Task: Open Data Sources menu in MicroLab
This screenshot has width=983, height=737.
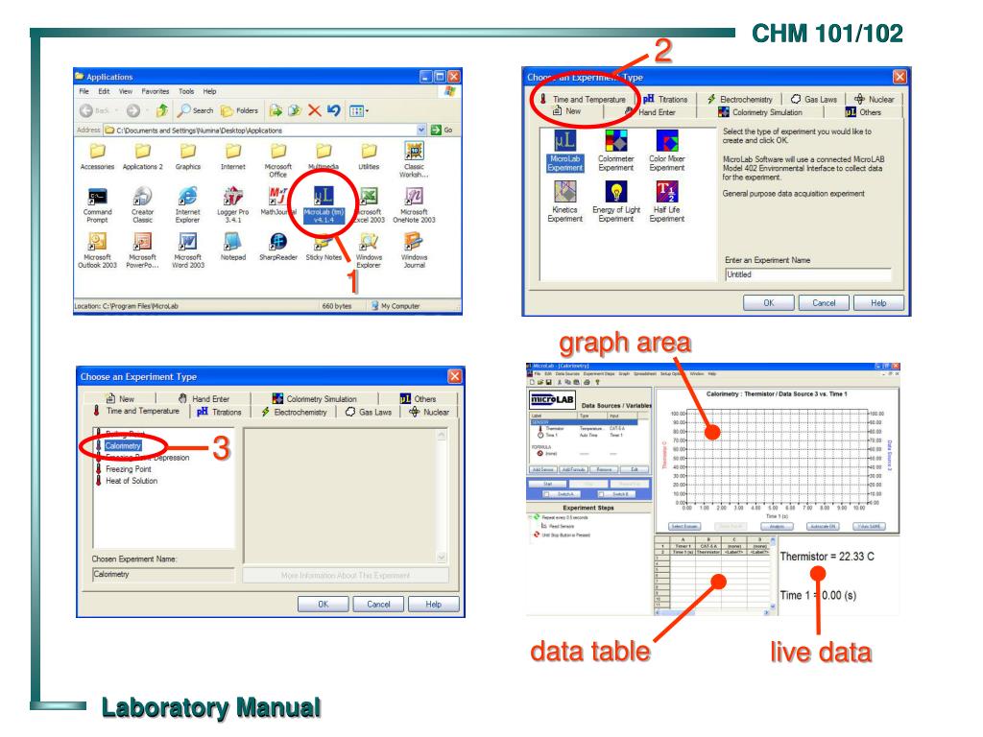Action: pyautogui.click(x=567, y=373)
